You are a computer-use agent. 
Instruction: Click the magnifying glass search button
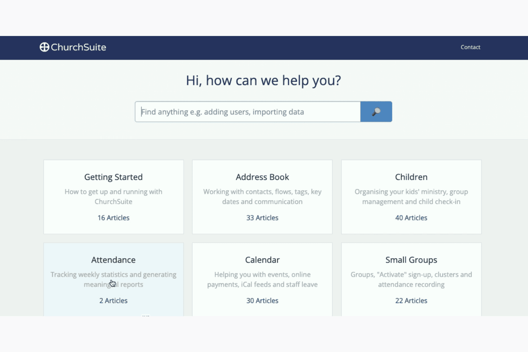tap(376, 112)
